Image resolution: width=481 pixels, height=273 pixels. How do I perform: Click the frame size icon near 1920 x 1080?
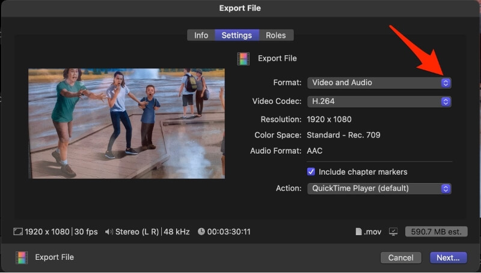(18, 232)
